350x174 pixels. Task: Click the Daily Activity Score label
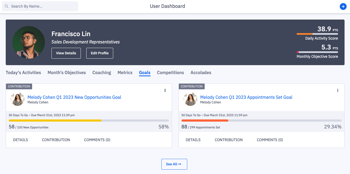pyautogui.click(x=322, y=39)
